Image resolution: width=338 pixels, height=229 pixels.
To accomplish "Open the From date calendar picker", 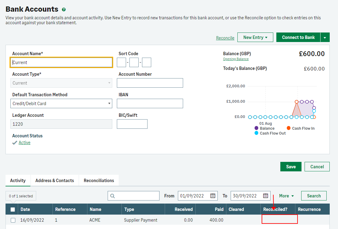I will (x=213, y=196).
